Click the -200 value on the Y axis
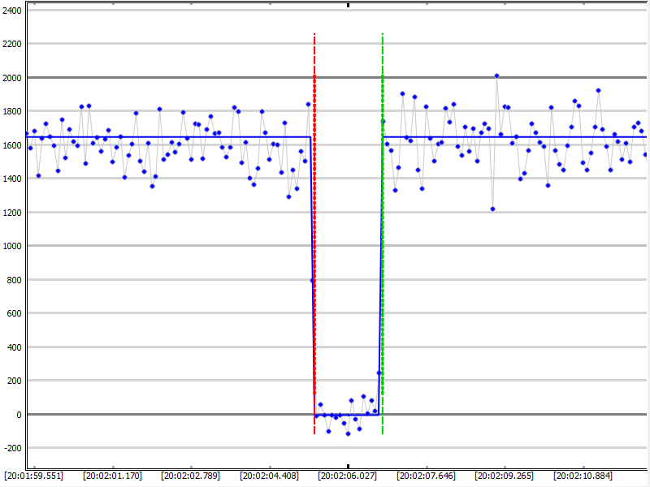 12,448
